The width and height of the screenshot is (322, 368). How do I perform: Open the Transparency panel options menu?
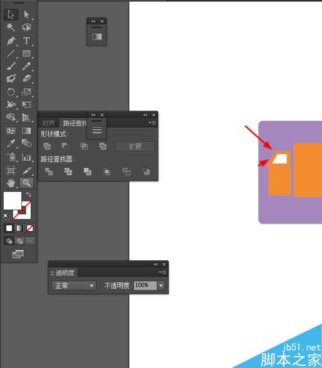click(162, 272)
